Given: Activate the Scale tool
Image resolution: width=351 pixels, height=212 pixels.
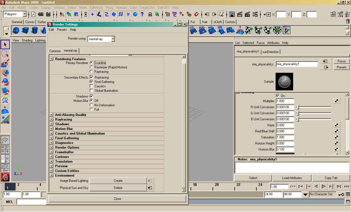Looking at the screenshot, I should point(5,91).
